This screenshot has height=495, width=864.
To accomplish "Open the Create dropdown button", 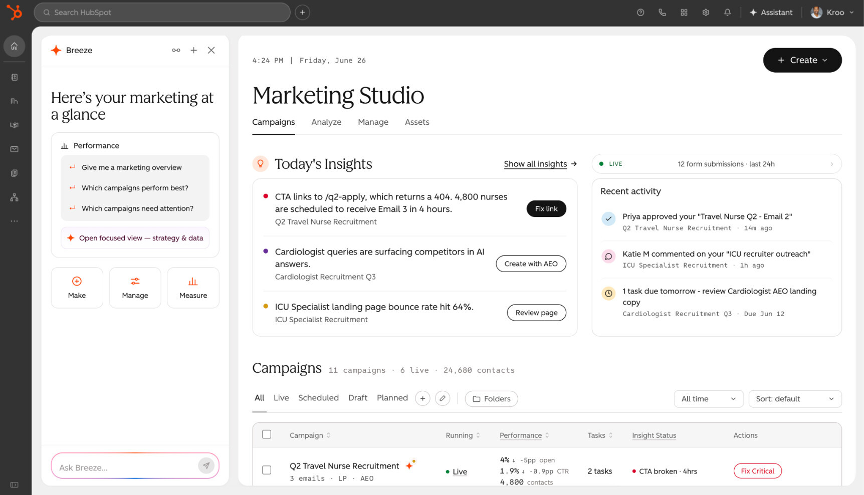I will tap(802, 60).
